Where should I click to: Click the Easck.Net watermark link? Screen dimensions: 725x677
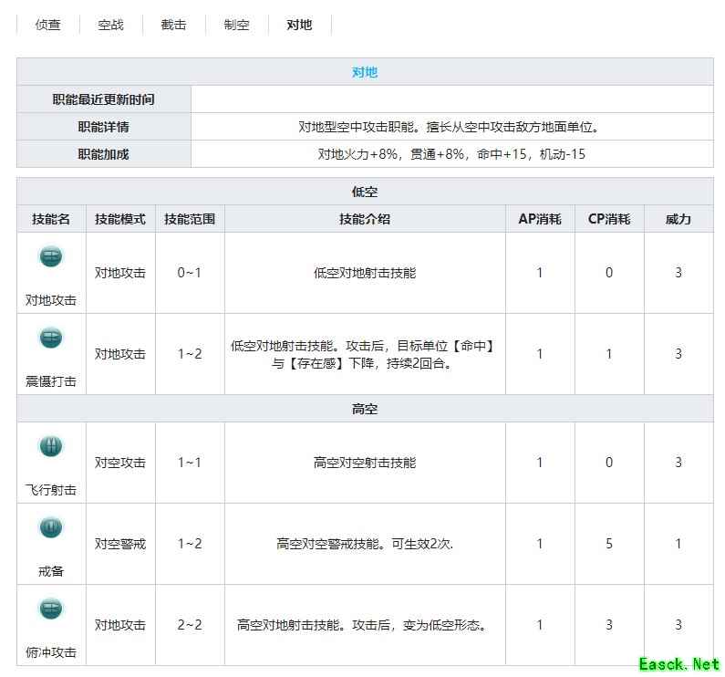point(679,663)
